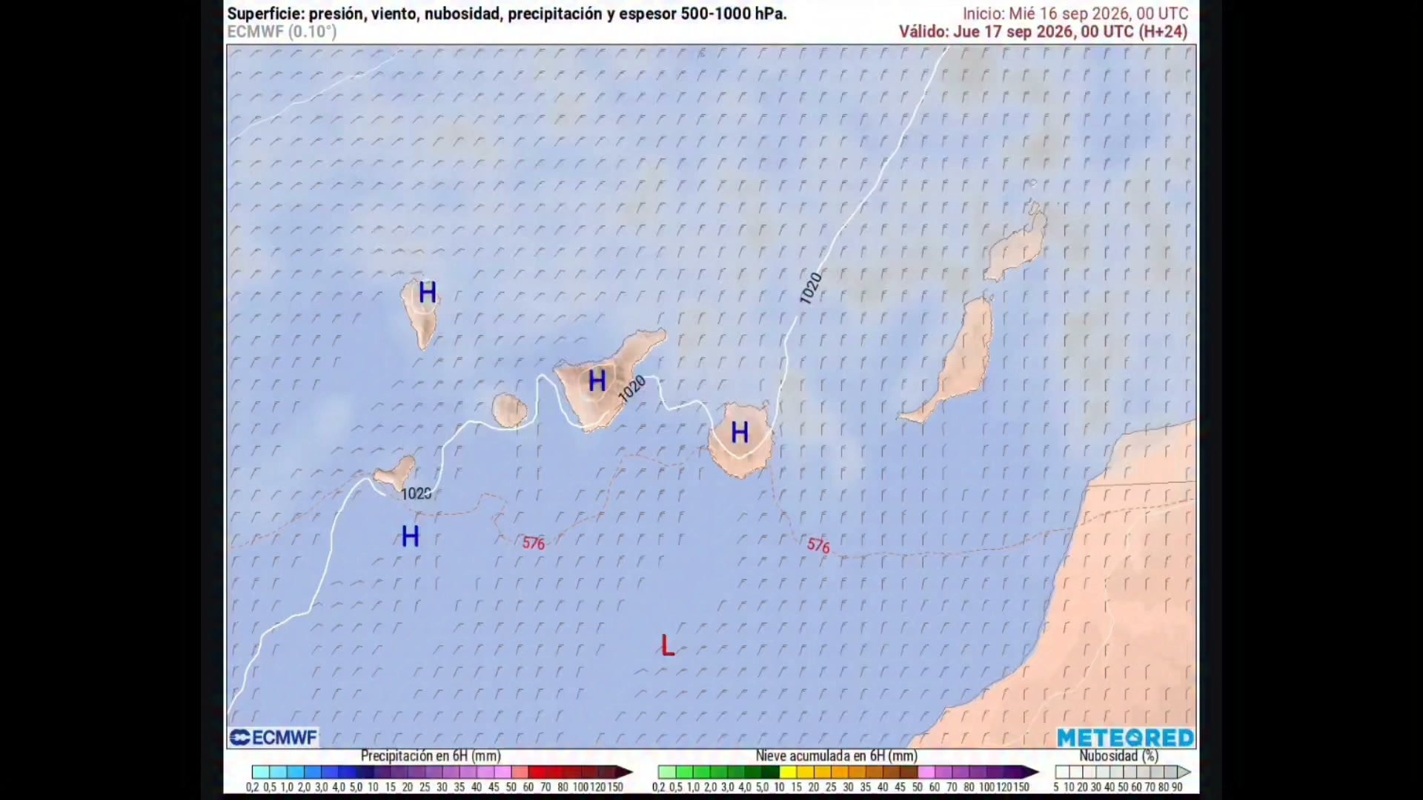This screenshot has height=800, width=1423.
Task: Click the H marker over Gran Canaria
Action: [x=739, y=432]
